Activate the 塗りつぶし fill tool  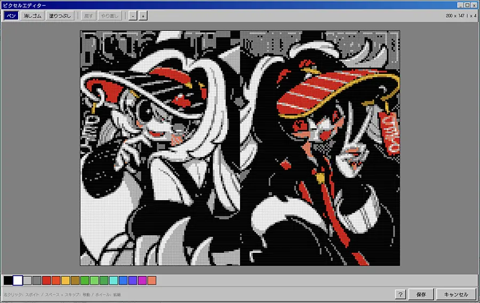coord(59,16)
